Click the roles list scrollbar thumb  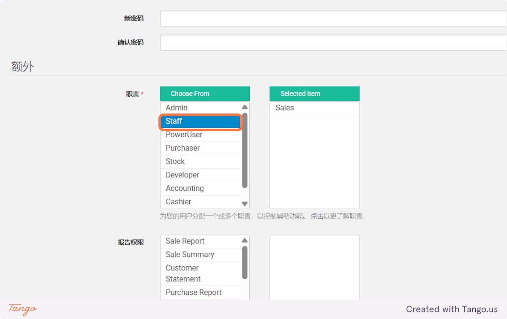point(245,150)
